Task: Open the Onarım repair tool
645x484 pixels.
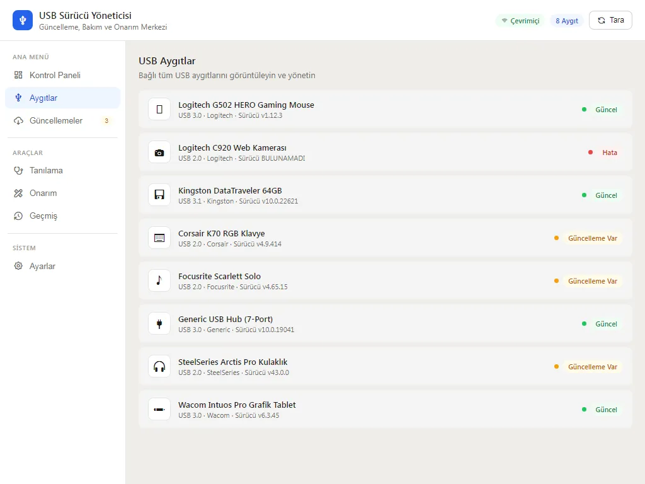Action: point(62,193)
